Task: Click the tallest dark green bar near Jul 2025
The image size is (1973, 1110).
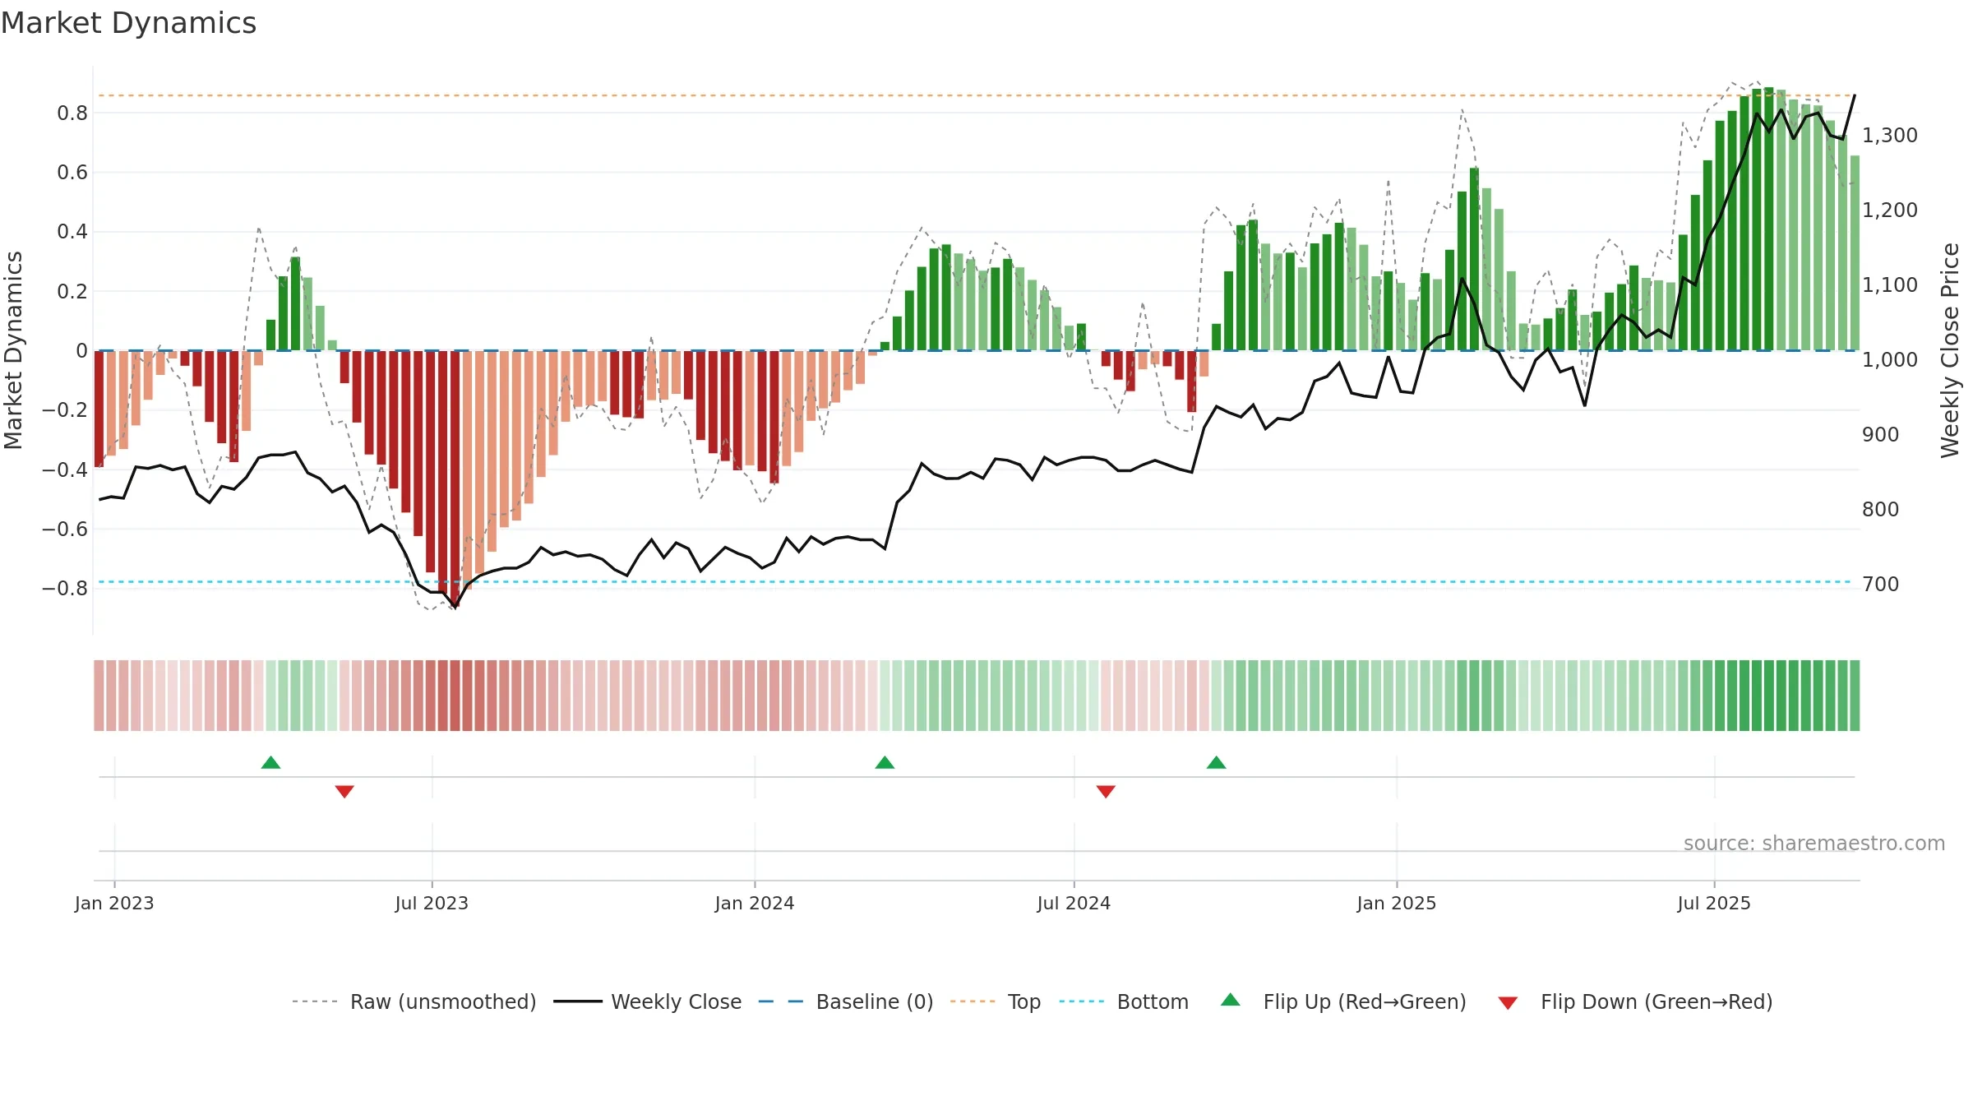Action: (1769, 219)
